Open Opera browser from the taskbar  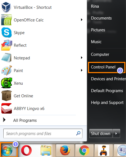click(26, 150)
